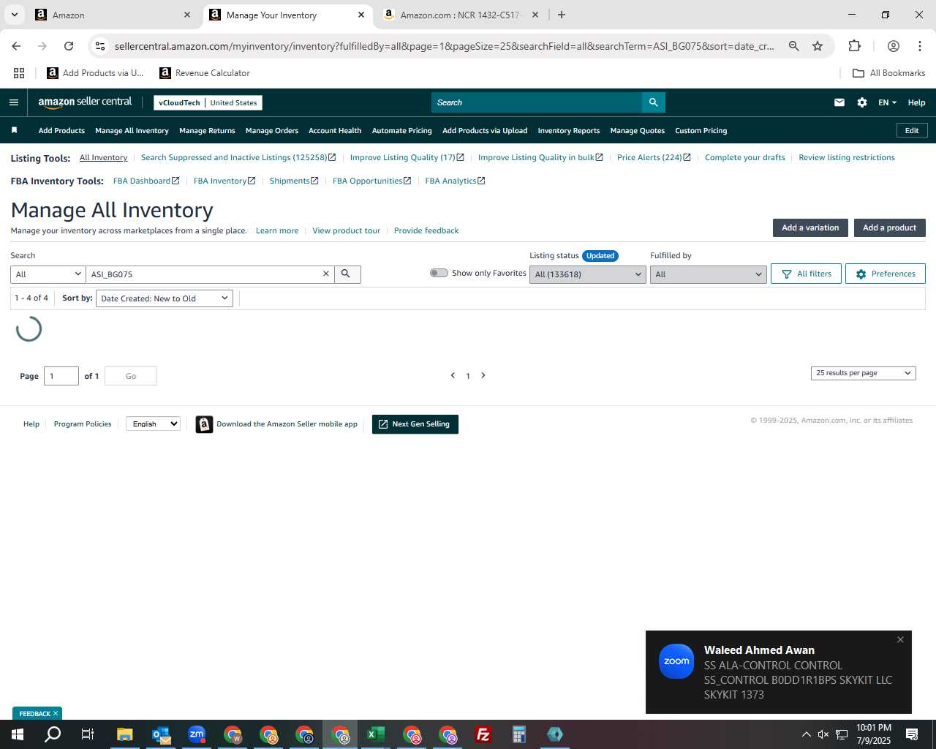Toggle Show only Favorites switch
Screen dimensions: 936x749
439,273
